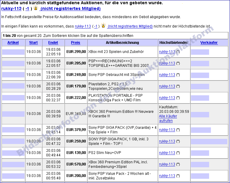This screenshot has width=230, height=183.
Task: Click title 'SONY PSP GIGA-PACK, 1 GB, inkl. 3 Spiele'
Action: 118,141
